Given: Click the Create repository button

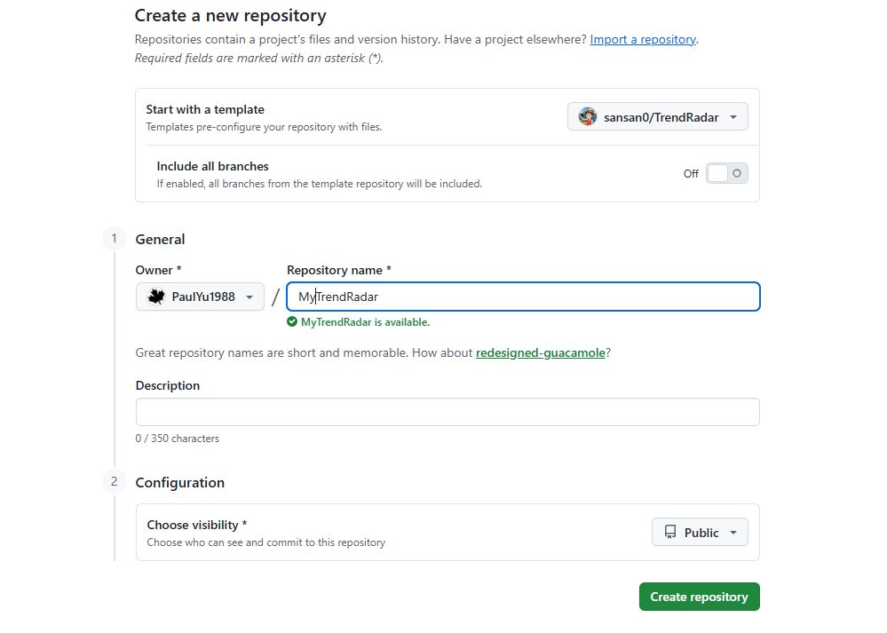Looking at the screenshot, I should coord(699,597).
